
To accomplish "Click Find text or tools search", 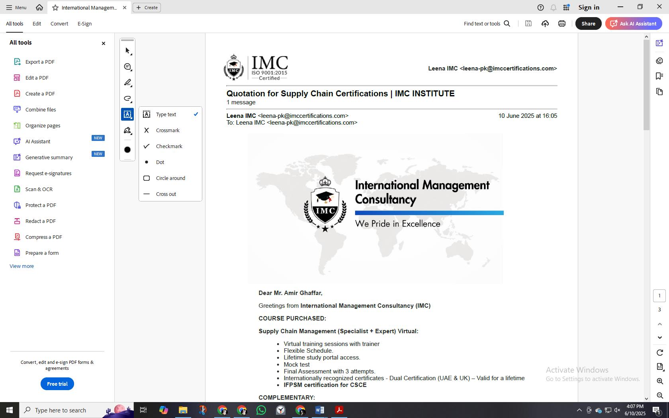I will click(x=487, y=23).
